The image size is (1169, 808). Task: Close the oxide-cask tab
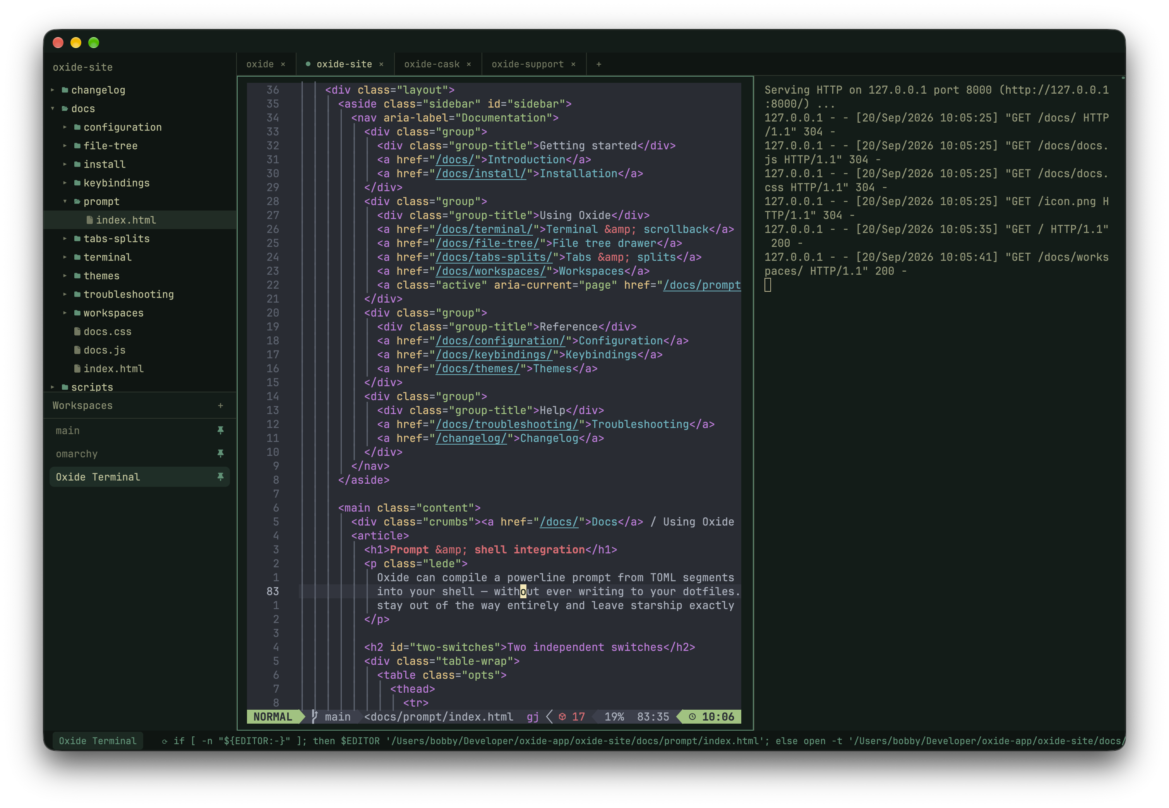(x=469, y=64)
